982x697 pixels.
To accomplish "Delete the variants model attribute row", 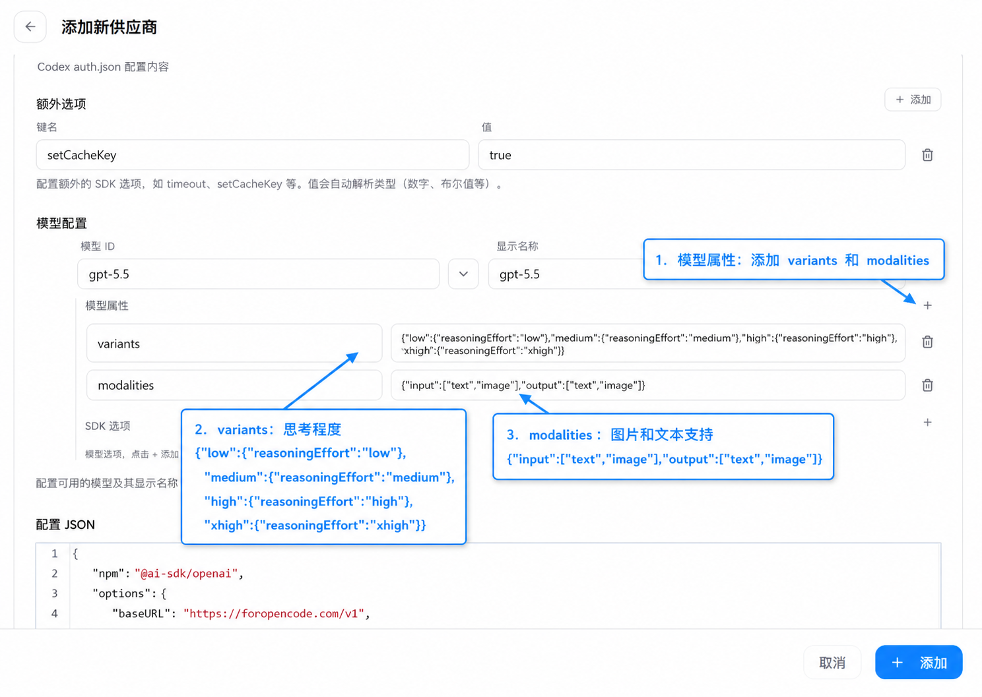I will coord(927,342).
